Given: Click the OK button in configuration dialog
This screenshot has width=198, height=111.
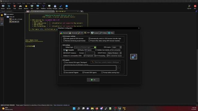Looking at the screenshot, I should tap(93, 80).
